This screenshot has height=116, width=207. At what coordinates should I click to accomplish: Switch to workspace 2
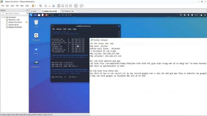[59, 15]
